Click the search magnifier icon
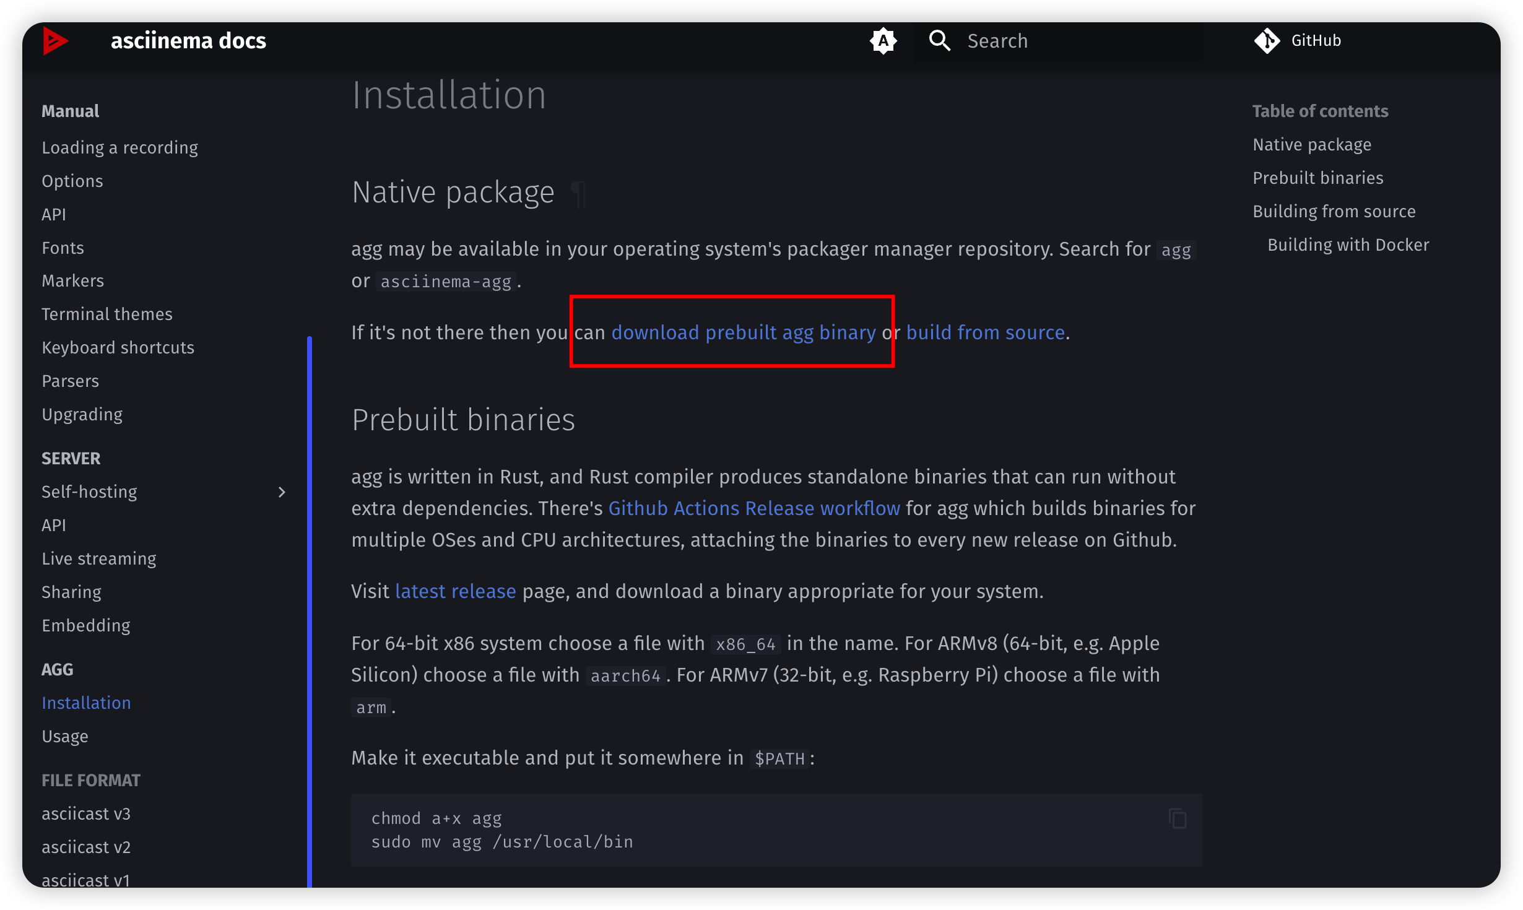 tap(939, 41)
